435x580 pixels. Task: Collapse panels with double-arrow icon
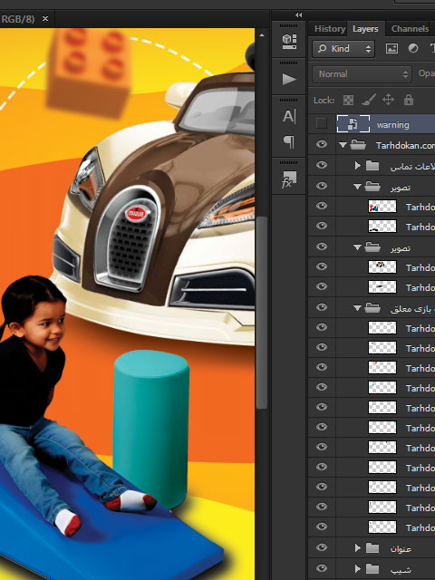[298, 14]
